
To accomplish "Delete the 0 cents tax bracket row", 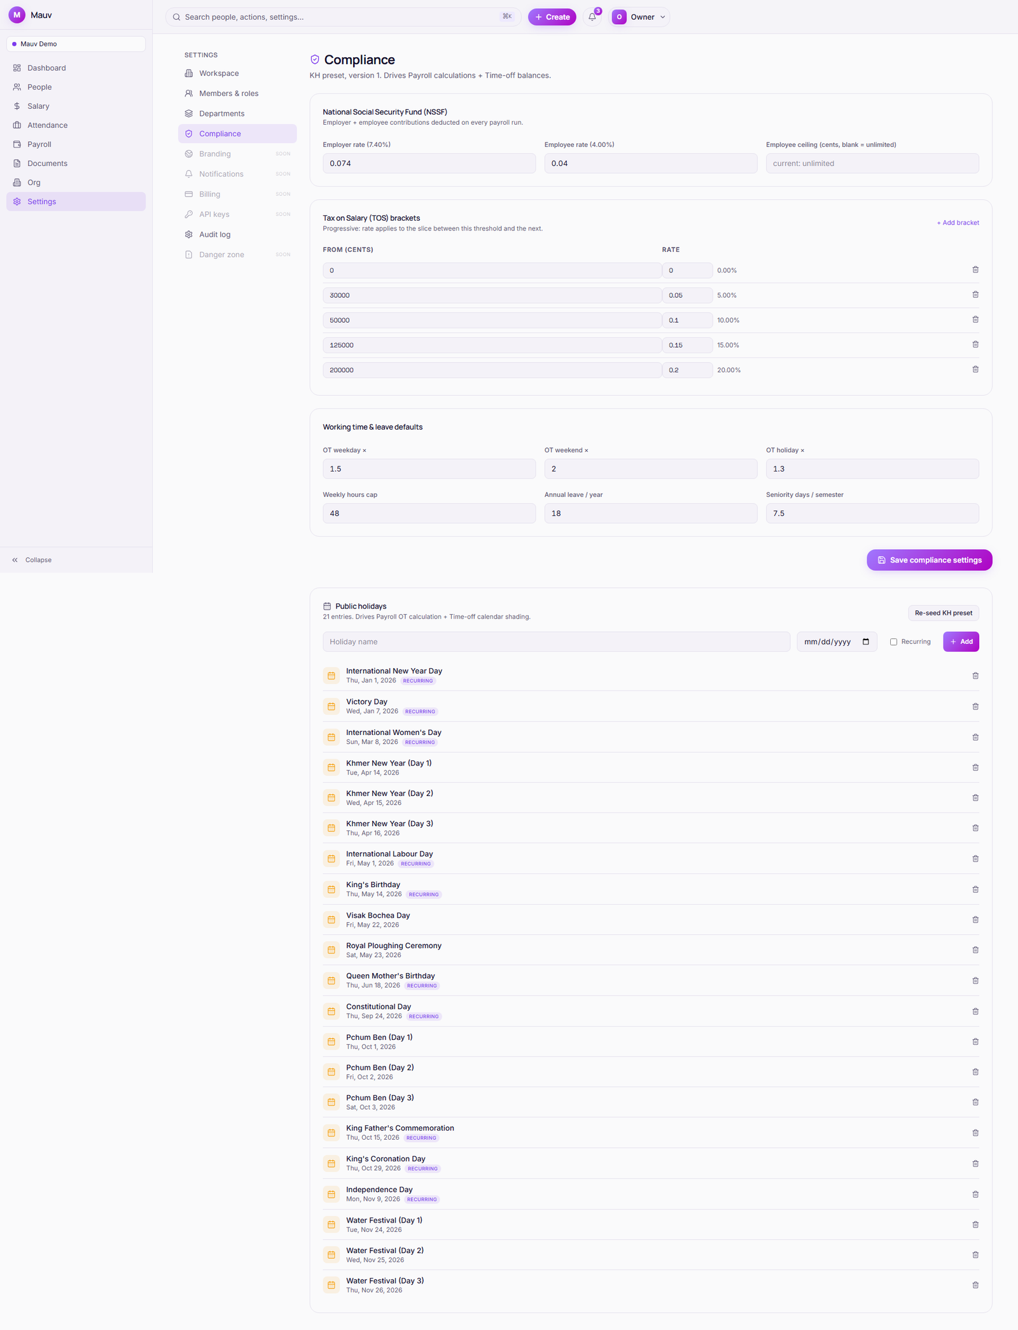I will (975, 270).
